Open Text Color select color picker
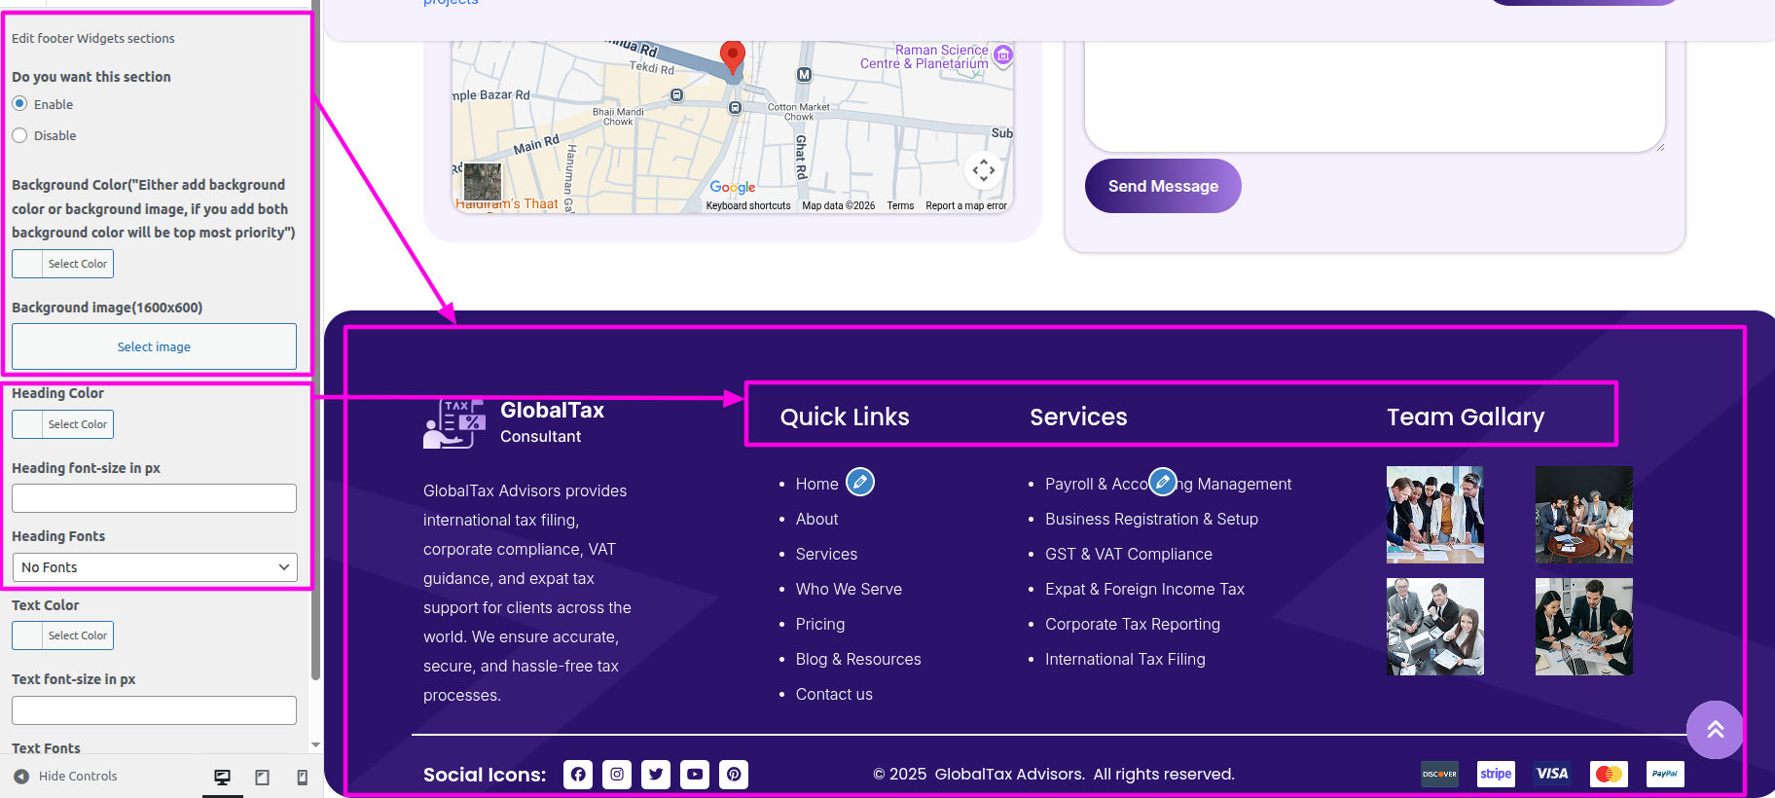The height and width of the screenshot is (798, 1775). (x=63, y=635)
